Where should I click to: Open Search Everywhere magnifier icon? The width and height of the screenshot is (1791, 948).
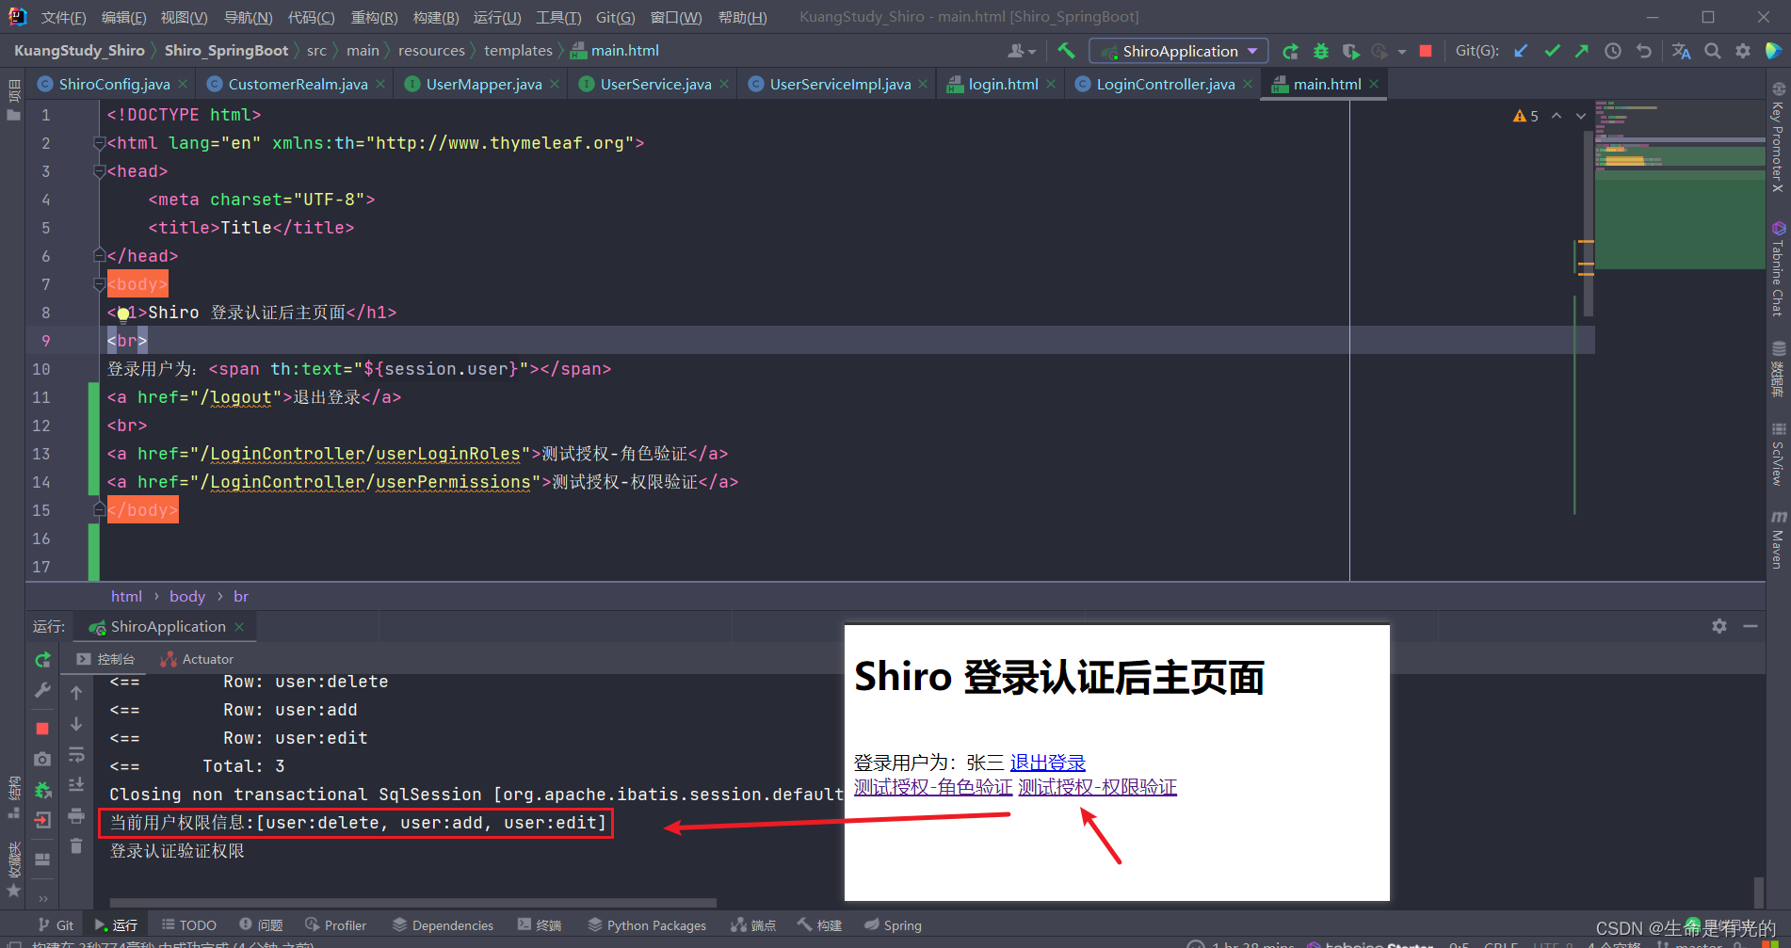(1713, 51)
